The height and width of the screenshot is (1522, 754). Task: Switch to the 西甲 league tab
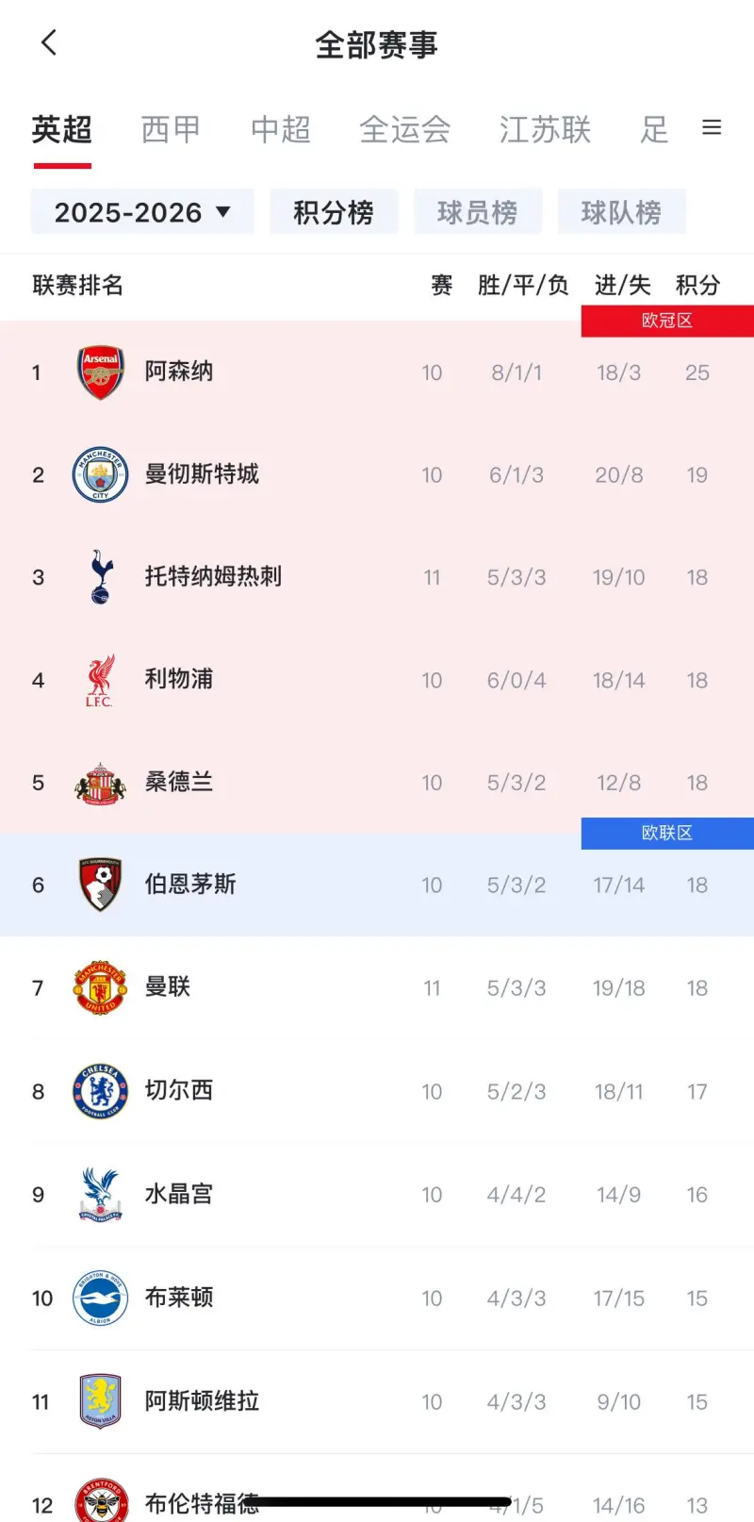click(171, 129)
